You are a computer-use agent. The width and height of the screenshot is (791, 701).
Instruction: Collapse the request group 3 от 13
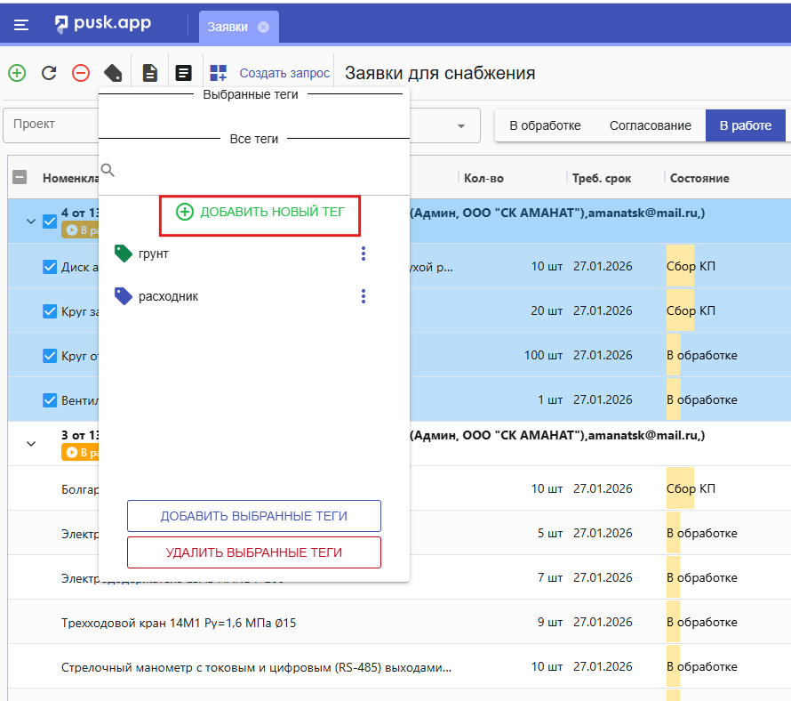(31, 443)
